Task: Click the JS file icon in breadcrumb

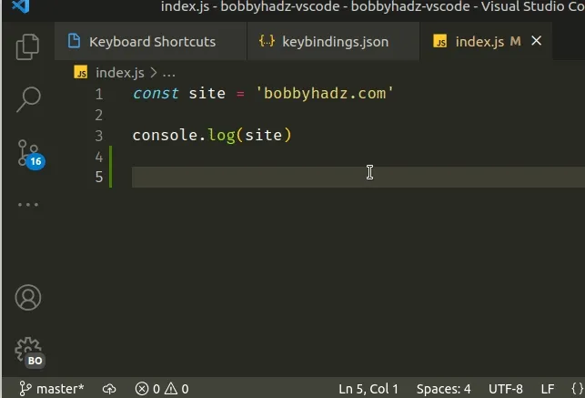Action: coord(81,73)
